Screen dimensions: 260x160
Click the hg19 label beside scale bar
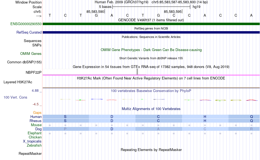click(x=197, y=7)
